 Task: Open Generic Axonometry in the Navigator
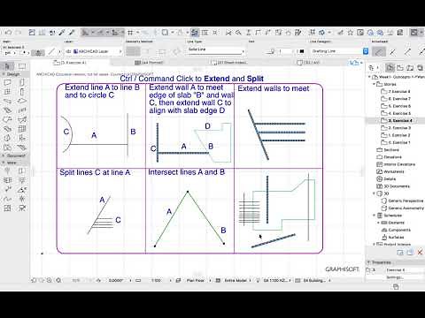[403, 208]
